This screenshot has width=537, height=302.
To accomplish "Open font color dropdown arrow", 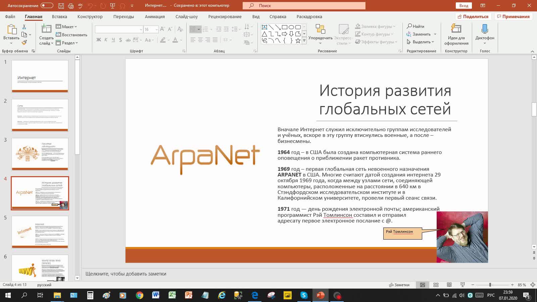I will click(181, 40).
